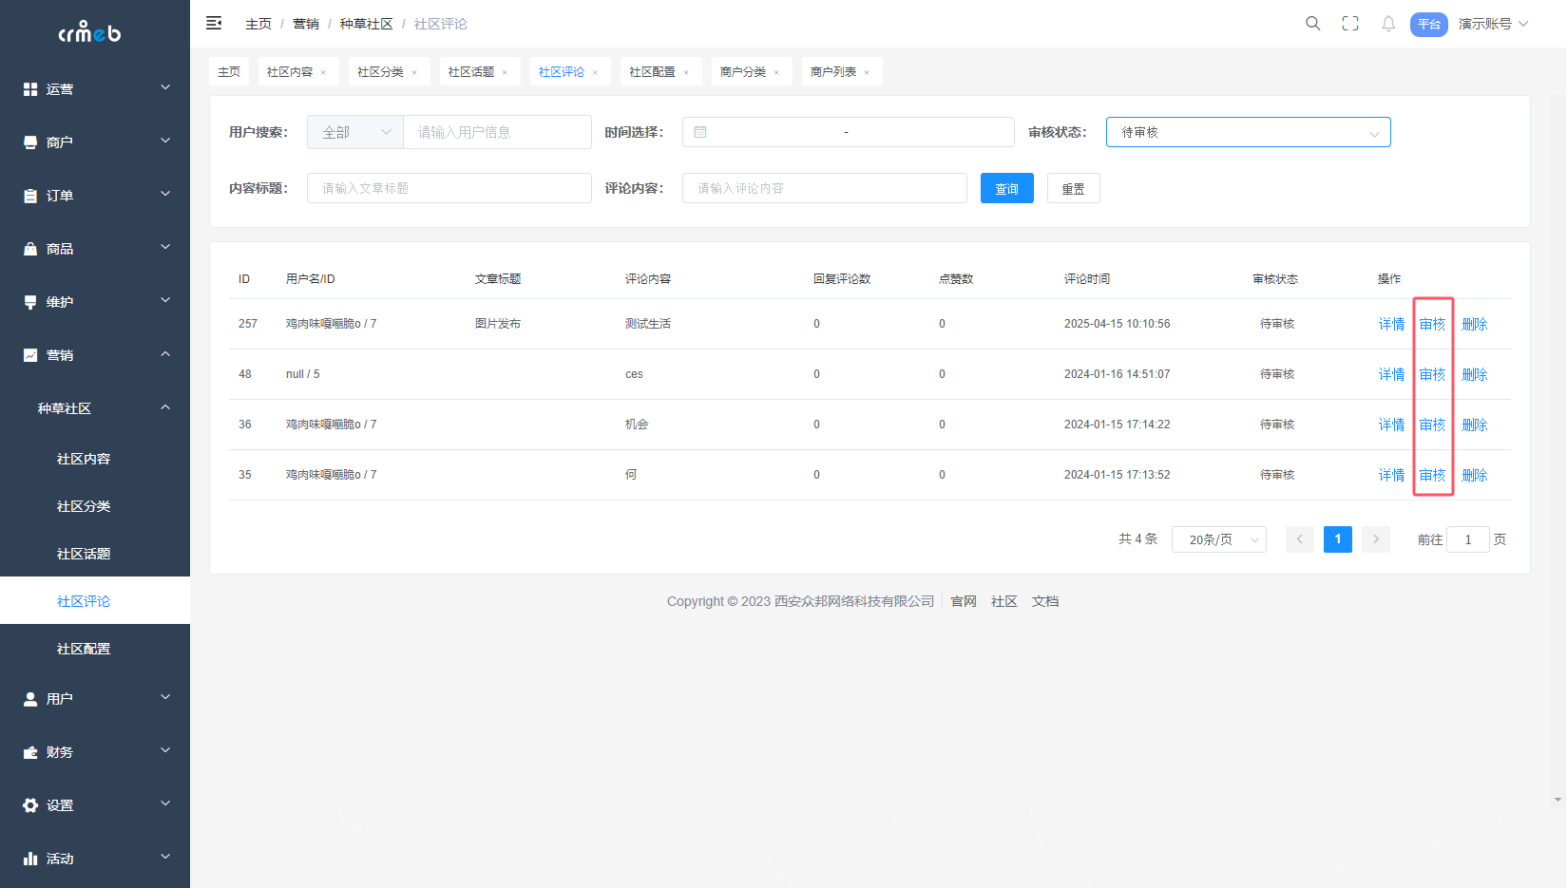Screen dimensions: 1567x888
Task: Click the 前往 page number field
Action: 1468,539
